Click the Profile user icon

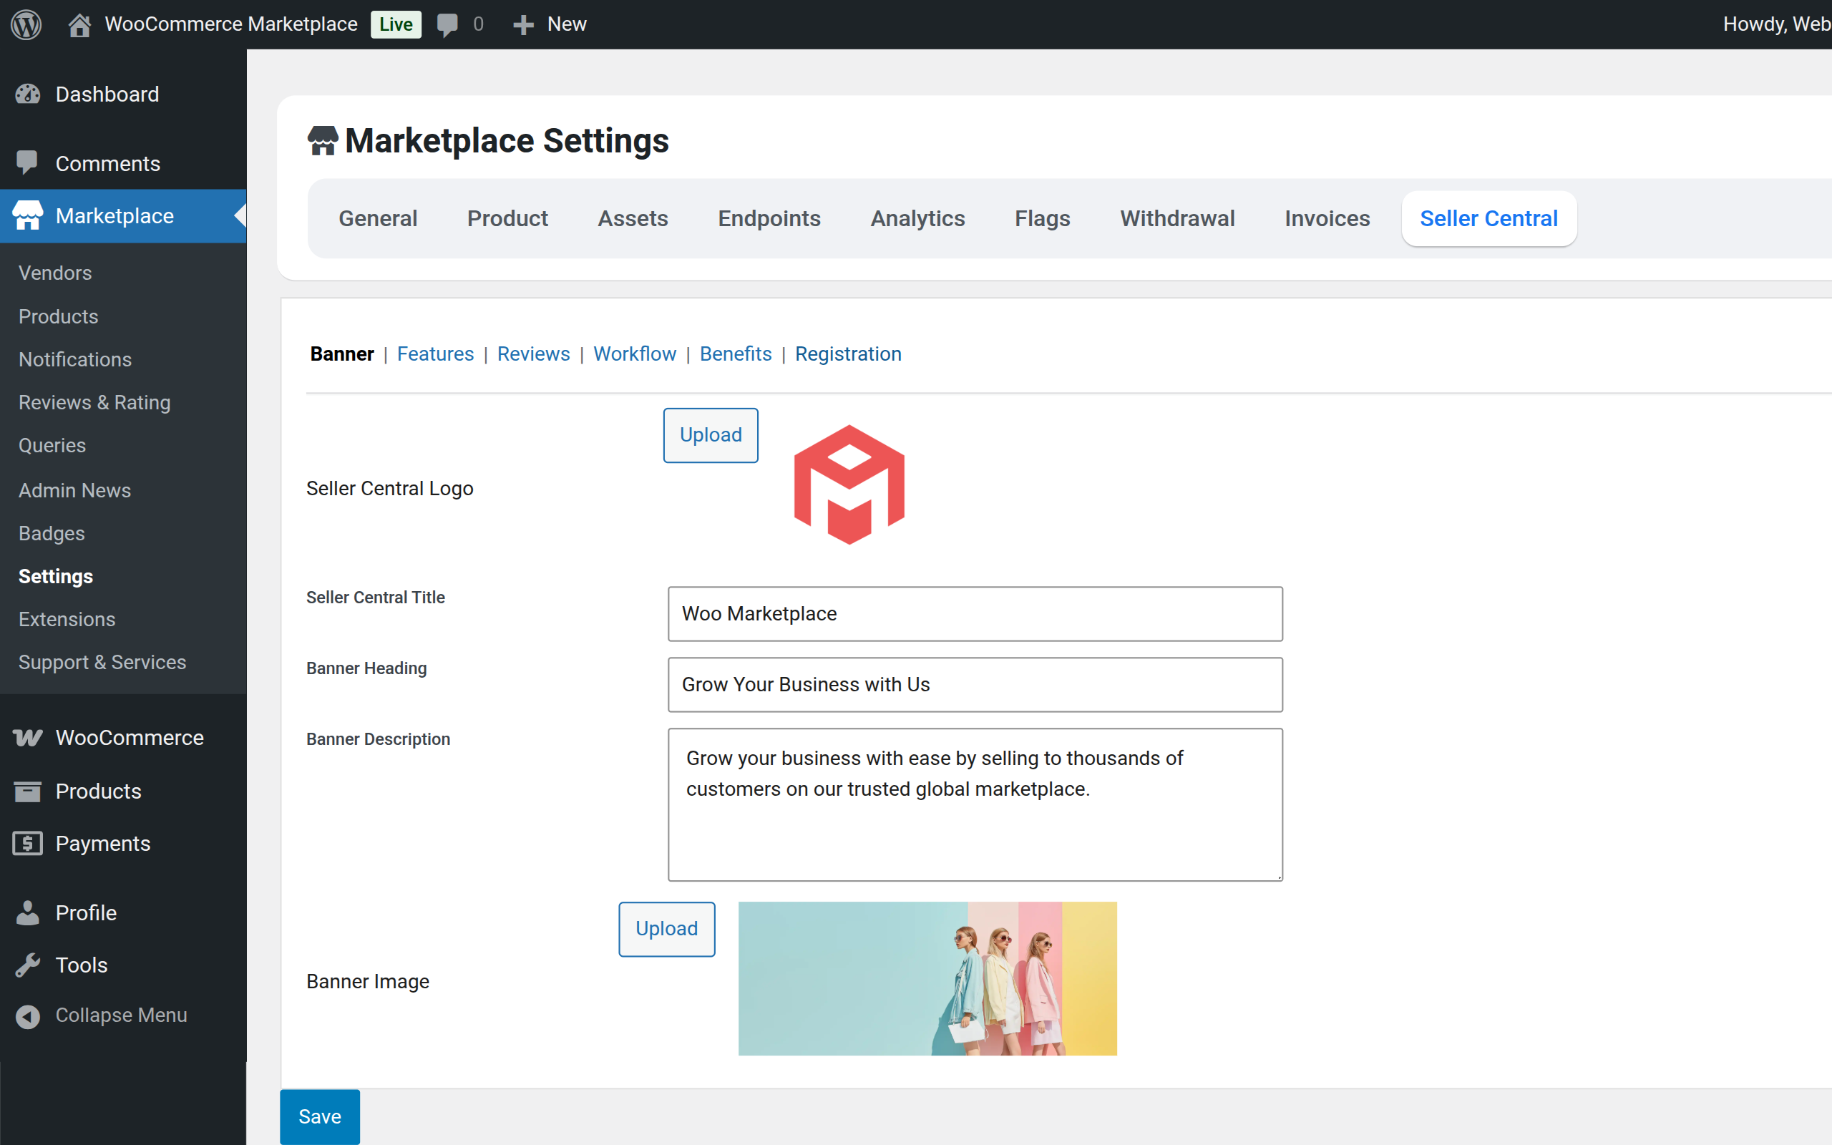click(x=28, y=912)
